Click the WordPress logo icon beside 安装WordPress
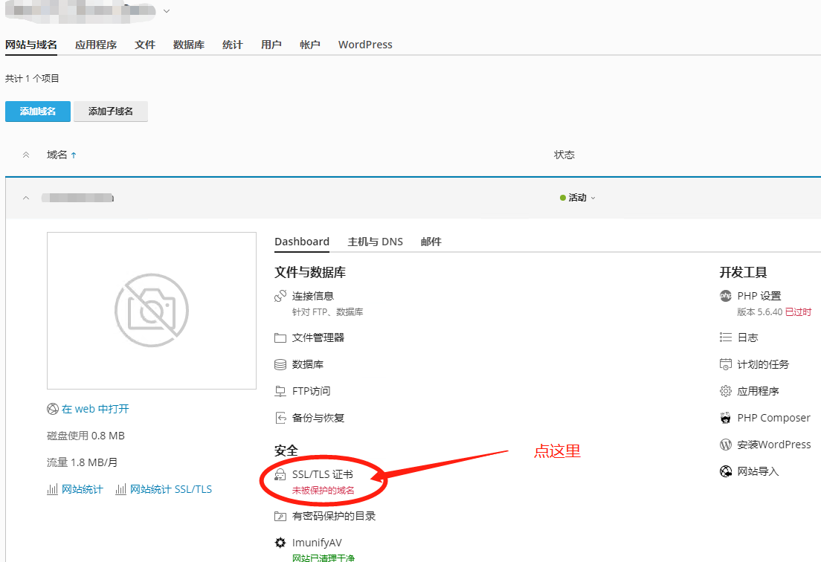 (726, 445)
